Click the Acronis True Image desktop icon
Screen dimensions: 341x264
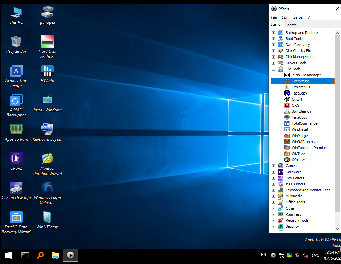click(x=16, y=71)
